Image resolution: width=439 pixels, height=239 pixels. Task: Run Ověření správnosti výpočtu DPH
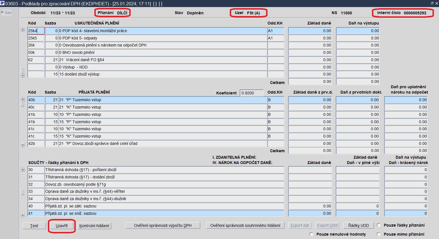163,225
